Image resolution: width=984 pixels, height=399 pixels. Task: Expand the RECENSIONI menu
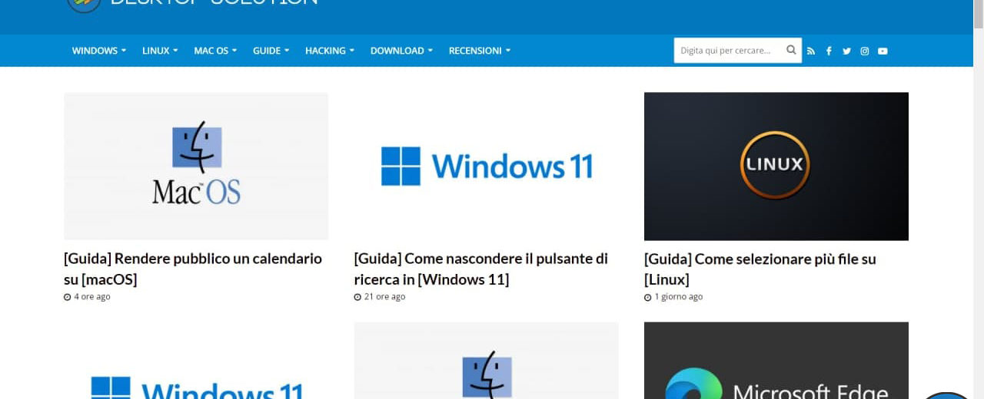pyautogui.click(x=480, y=51)
